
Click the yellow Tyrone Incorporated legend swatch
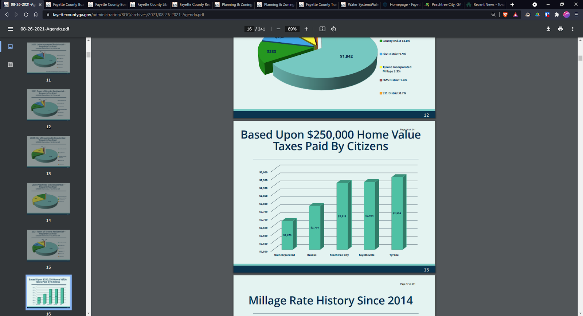(381, 67)
